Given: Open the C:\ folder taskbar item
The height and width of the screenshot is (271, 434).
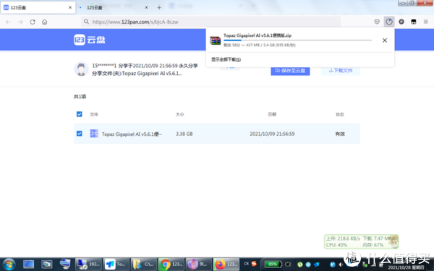Looking at the screenshot, I should 143,264.
